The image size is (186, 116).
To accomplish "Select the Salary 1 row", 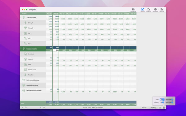I will tap(33, 23).
